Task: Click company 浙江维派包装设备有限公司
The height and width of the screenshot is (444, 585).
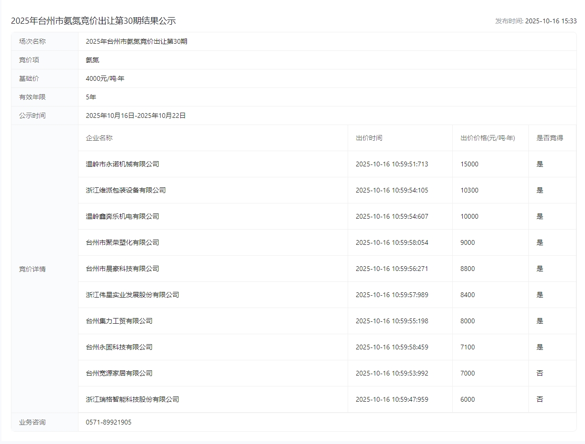Action: coord(126,190)
